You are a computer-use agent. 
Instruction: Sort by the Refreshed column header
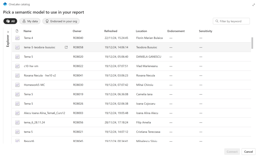111,31
